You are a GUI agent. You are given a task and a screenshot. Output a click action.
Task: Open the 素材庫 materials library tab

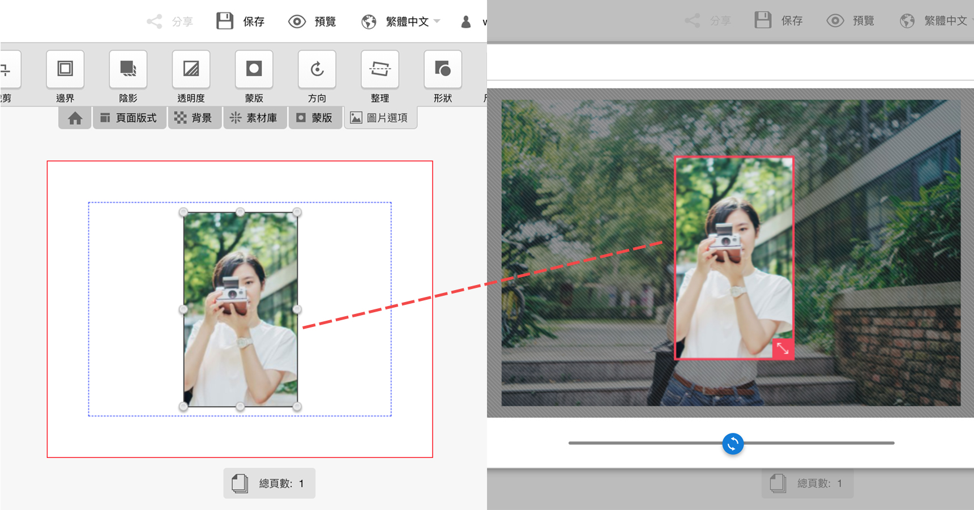255,118
